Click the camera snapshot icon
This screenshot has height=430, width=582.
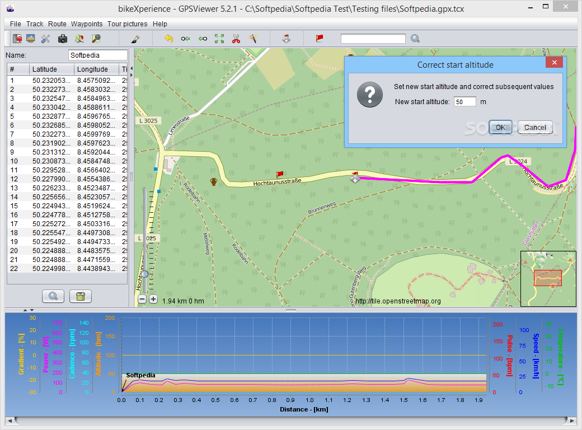pos(63,39)
